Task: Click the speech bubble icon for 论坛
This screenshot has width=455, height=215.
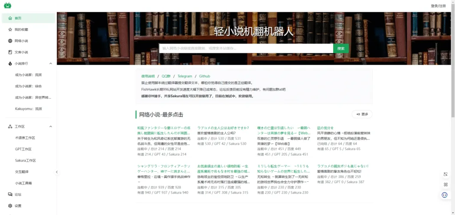Action: (x=10, y=195)
